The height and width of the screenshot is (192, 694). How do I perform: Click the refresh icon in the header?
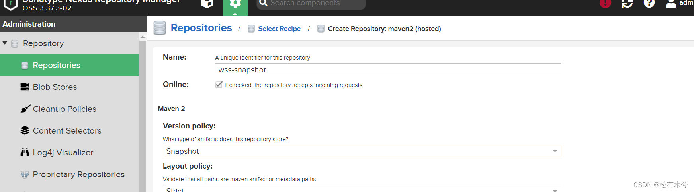627,4
